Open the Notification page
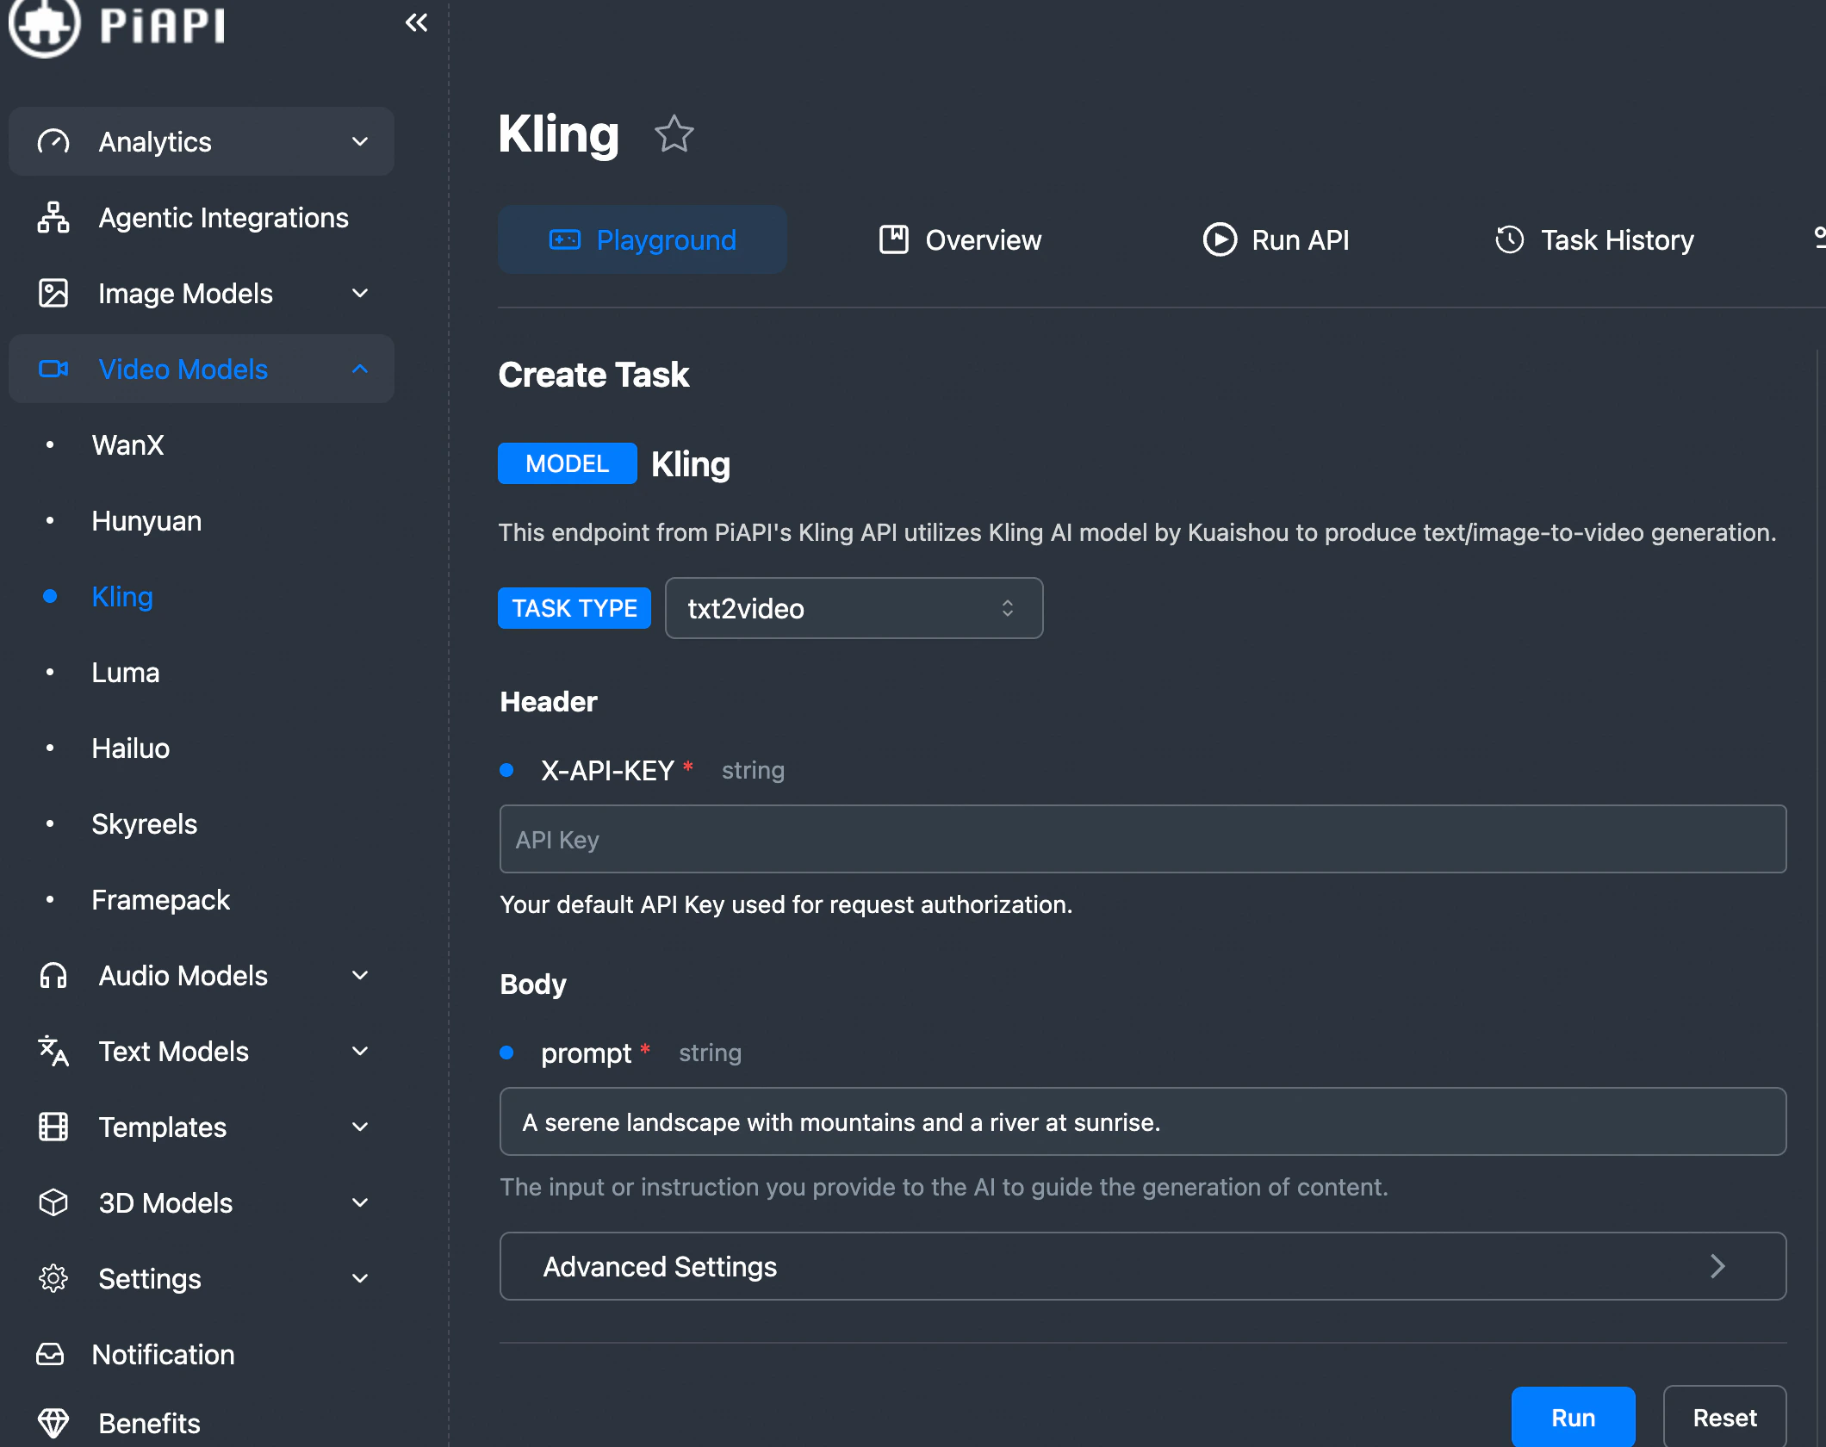 coord(202,1354)
